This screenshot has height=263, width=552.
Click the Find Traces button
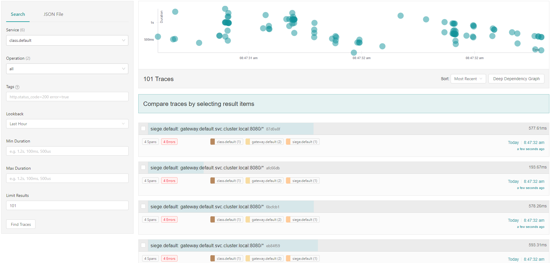coord(21,224)
